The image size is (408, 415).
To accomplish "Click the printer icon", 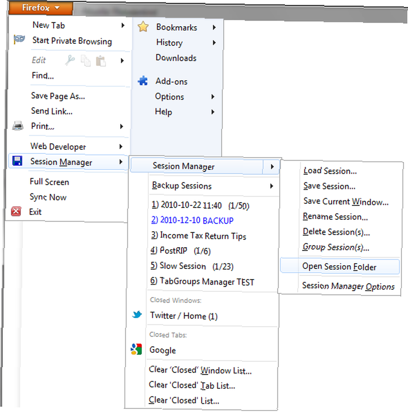I will [18, 126].
